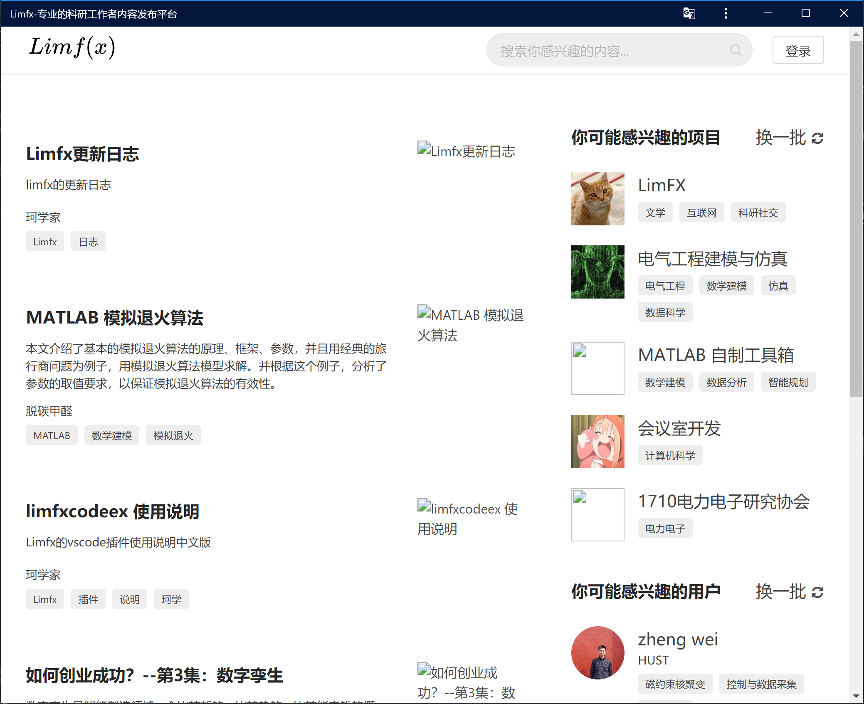Open the Limfx更新日志 article title
The image size is (864, 704).
[82, 154]
